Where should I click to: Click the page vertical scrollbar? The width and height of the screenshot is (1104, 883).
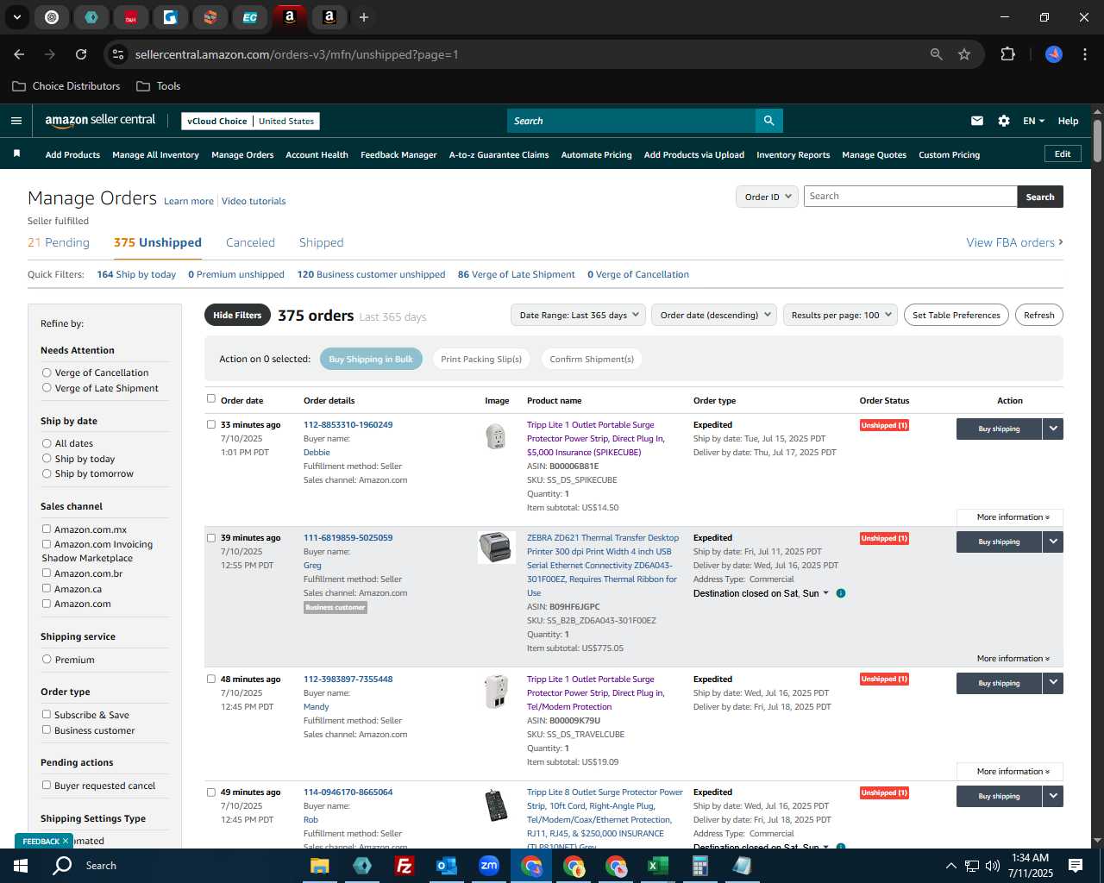click(x=1097, y=141)
